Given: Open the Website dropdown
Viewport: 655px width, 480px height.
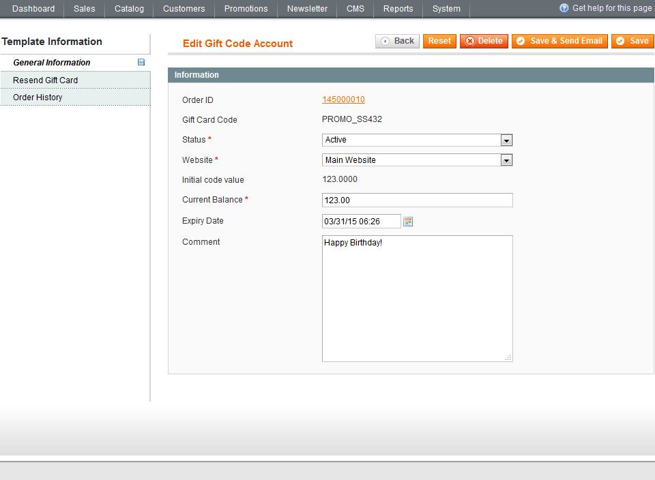Looking at the screenshot, I should click(417, 160).
